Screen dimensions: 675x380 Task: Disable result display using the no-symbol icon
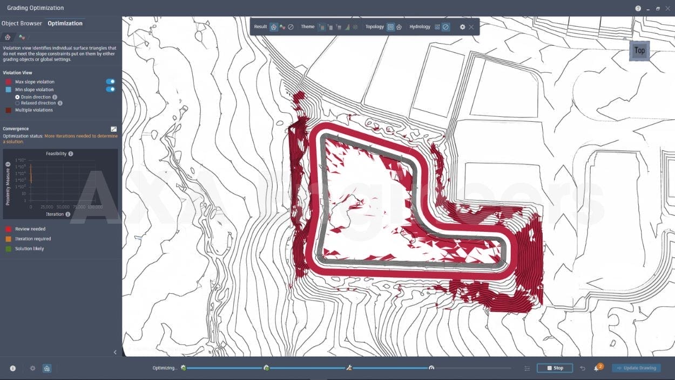290,26
